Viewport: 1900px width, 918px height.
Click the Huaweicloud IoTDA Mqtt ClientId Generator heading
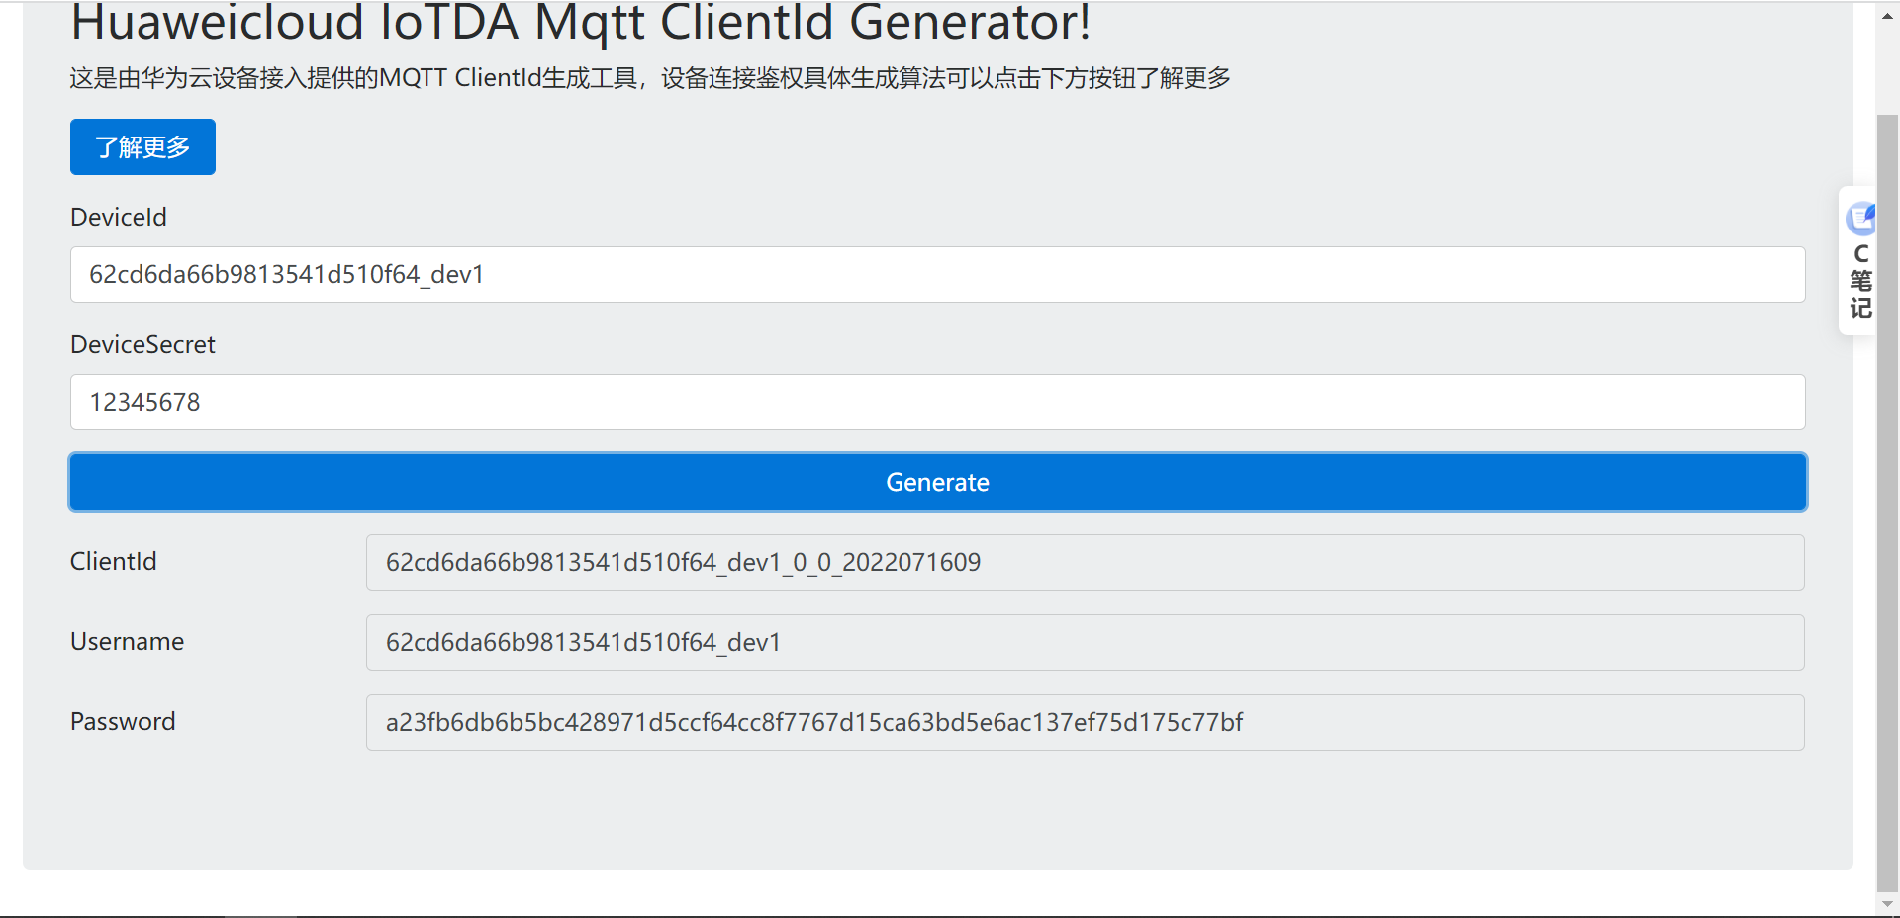580,22
